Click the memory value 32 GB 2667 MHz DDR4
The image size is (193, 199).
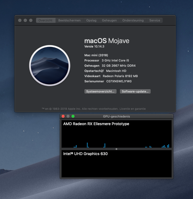click(118, 66)
